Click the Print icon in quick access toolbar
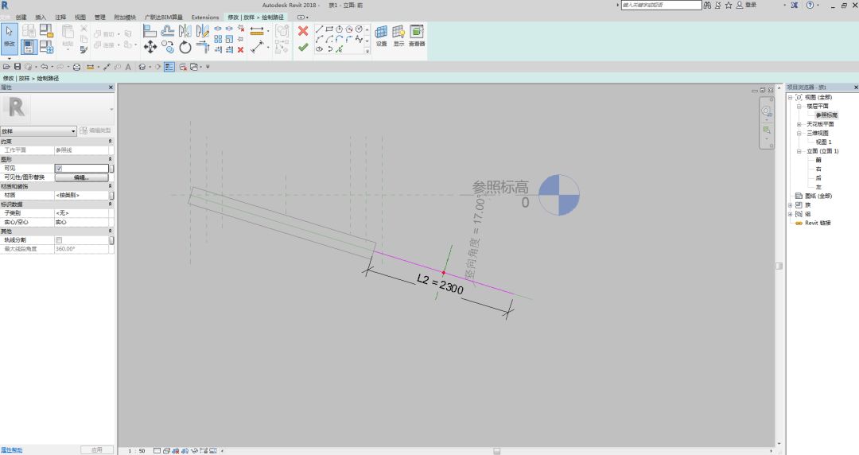The width and height of the screenshot is (859, 455). (x=76, y=67)
